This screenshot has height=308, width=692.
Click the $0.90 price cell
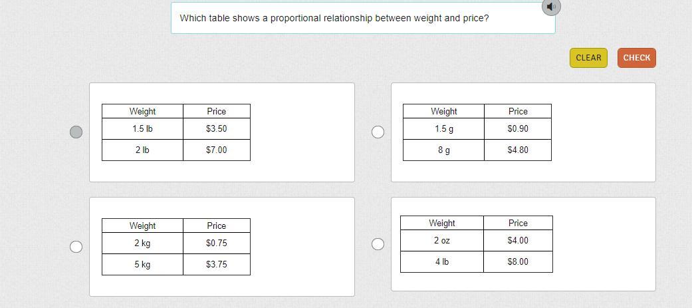point(518,128)
